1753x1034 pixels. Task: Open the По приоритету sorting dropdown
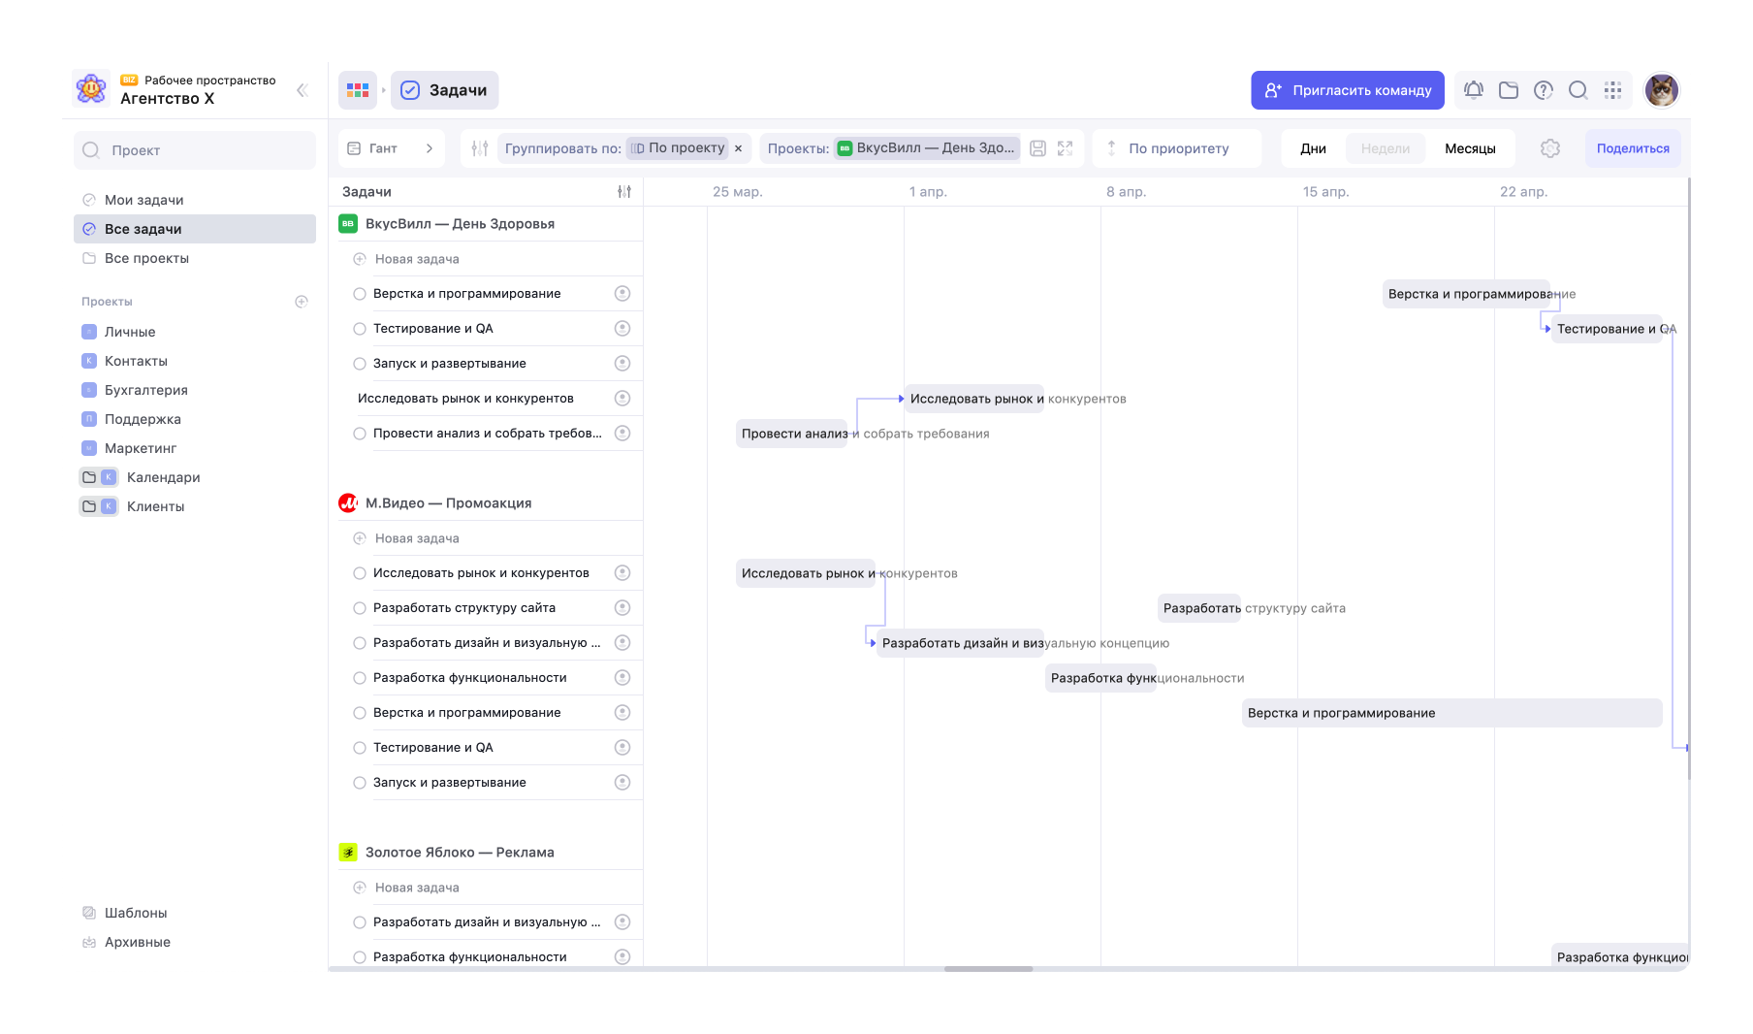[1177, 148]
